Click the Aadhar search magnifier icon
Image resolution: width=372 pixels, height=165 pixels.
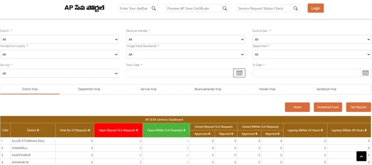pyautogui.click(x=154, y=8)
